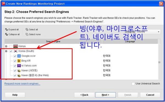
Task: Click the Rank Tracker title bar icon
Action: click(3, 4)
